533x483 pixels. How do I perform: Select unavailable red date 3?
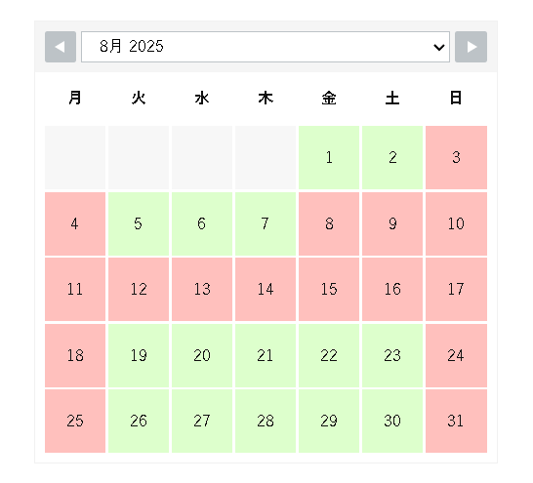point(456,158)
